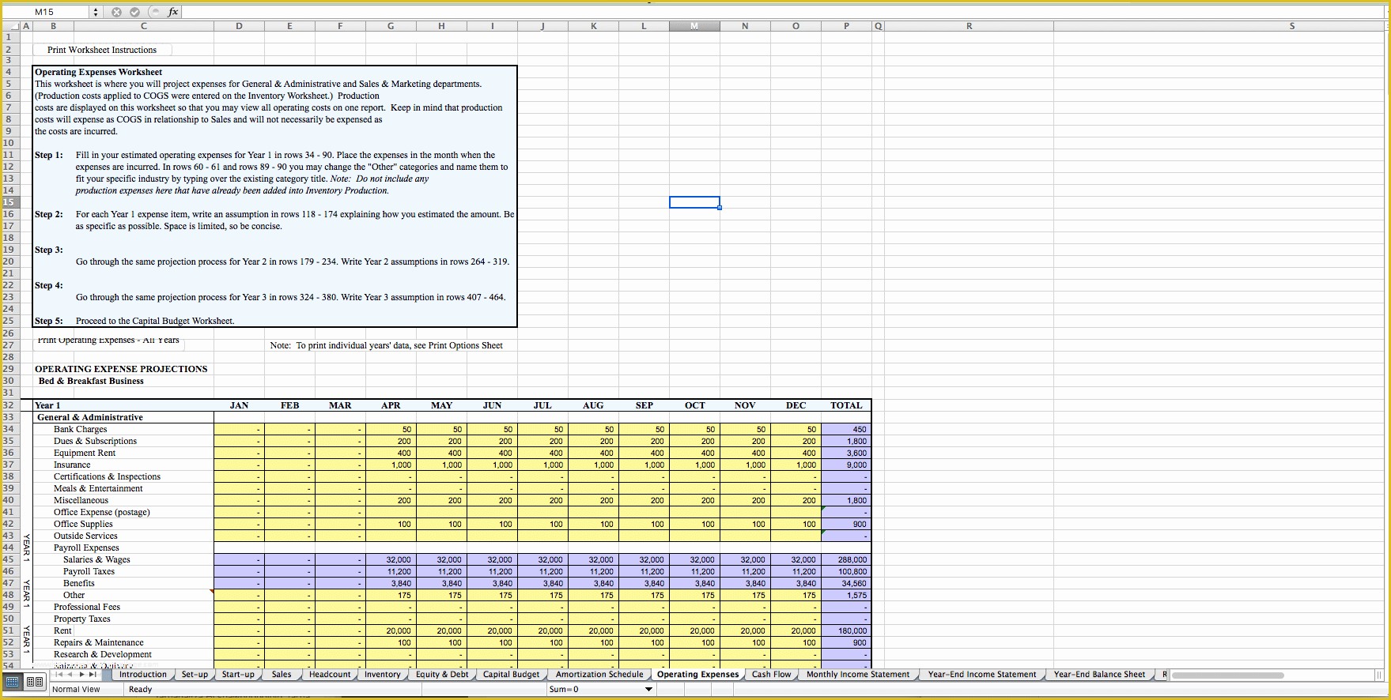
Task: Select column M header
Action: tap(694, 26)
